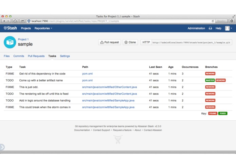Click the Task column header

22,67
